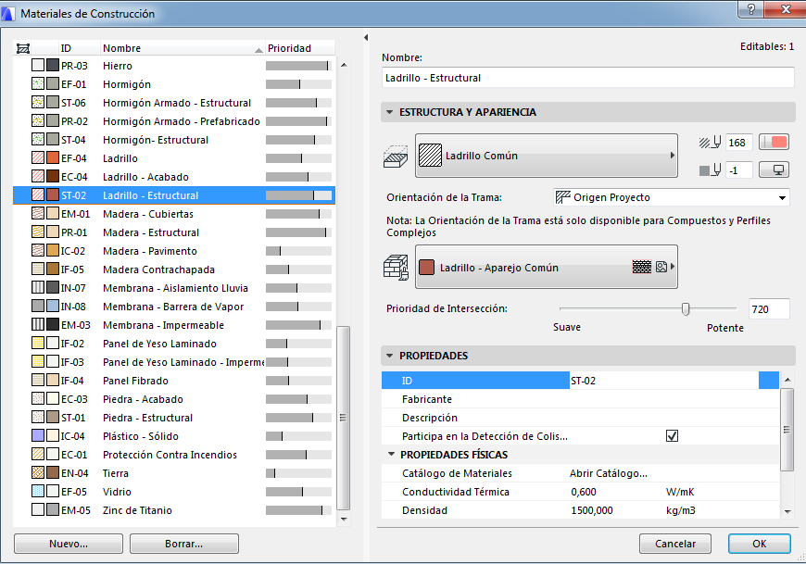Screen dimensions: 806x564
Task: Open the foreground pen color picker
Action: (774, 143)
